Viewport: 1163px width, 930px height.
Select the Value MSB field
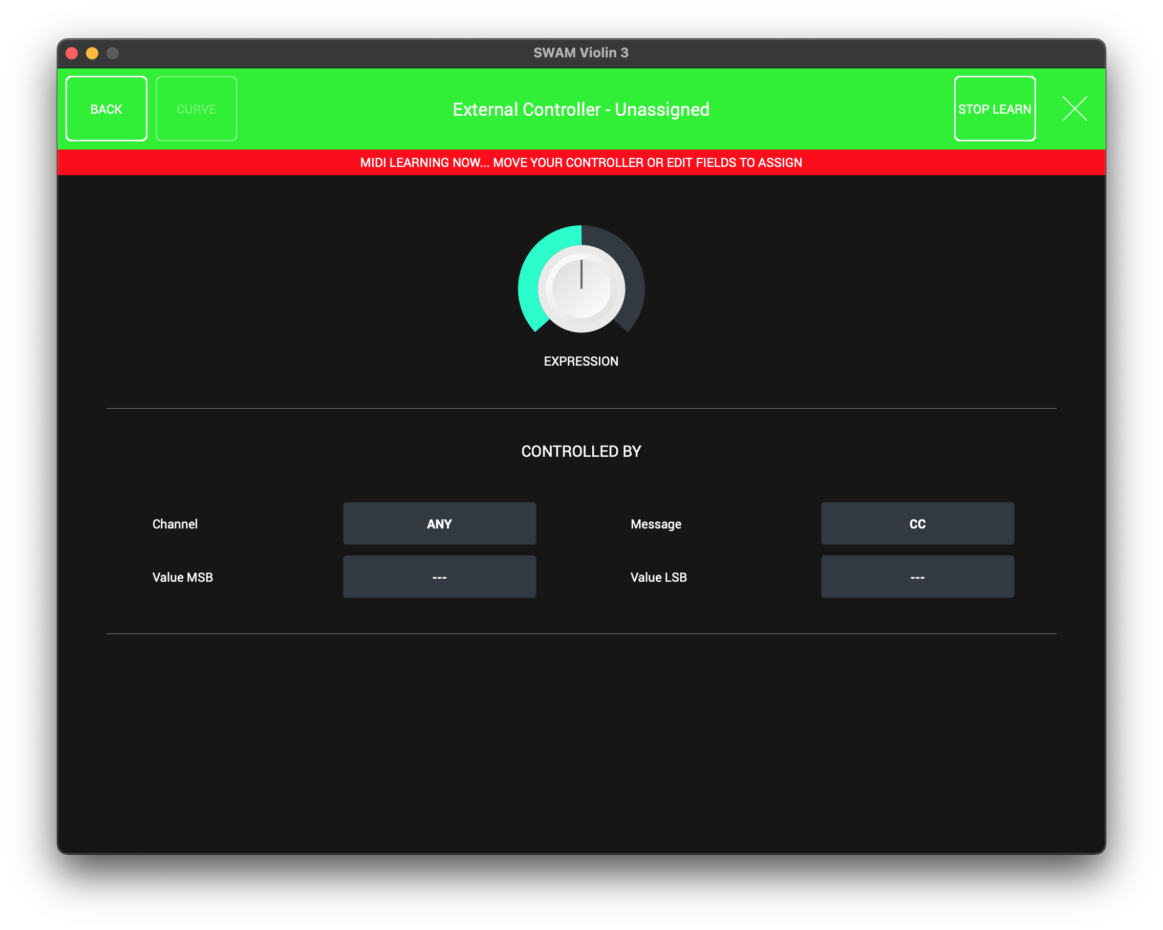tap(439, 577)
